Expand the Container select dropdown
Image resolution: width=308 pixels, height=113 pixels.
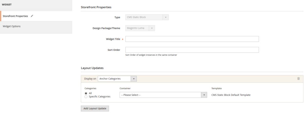[163, 95]
